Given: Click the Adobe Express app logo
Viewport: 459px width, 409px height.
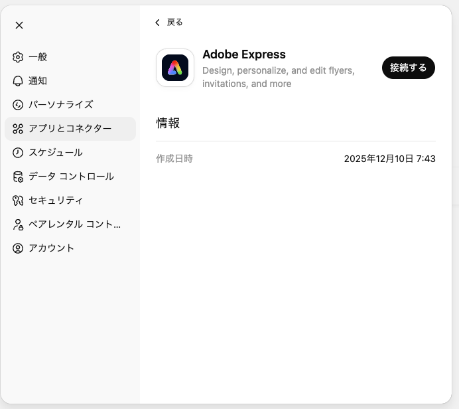Looking at the screenshot, I should [175, 68].
